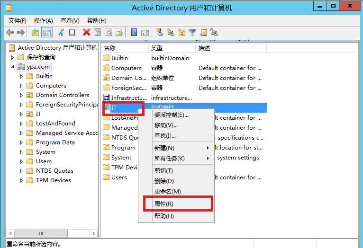The width and height of the screenshot is (363, 248).
Task: Select the root Active Directory tree node
Action: 57,48
